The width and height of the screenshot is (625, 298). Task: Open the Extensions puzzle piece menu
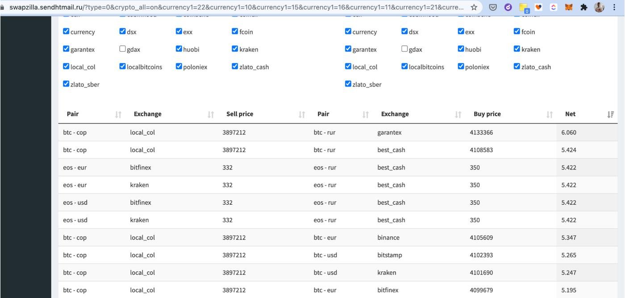click(x=583, y=7)
